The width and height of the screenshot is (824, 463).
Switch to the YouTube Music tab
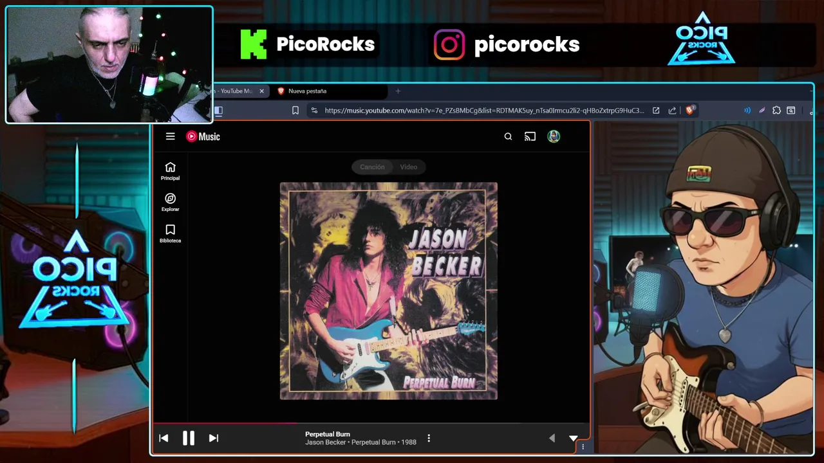[x=235, y=91]
